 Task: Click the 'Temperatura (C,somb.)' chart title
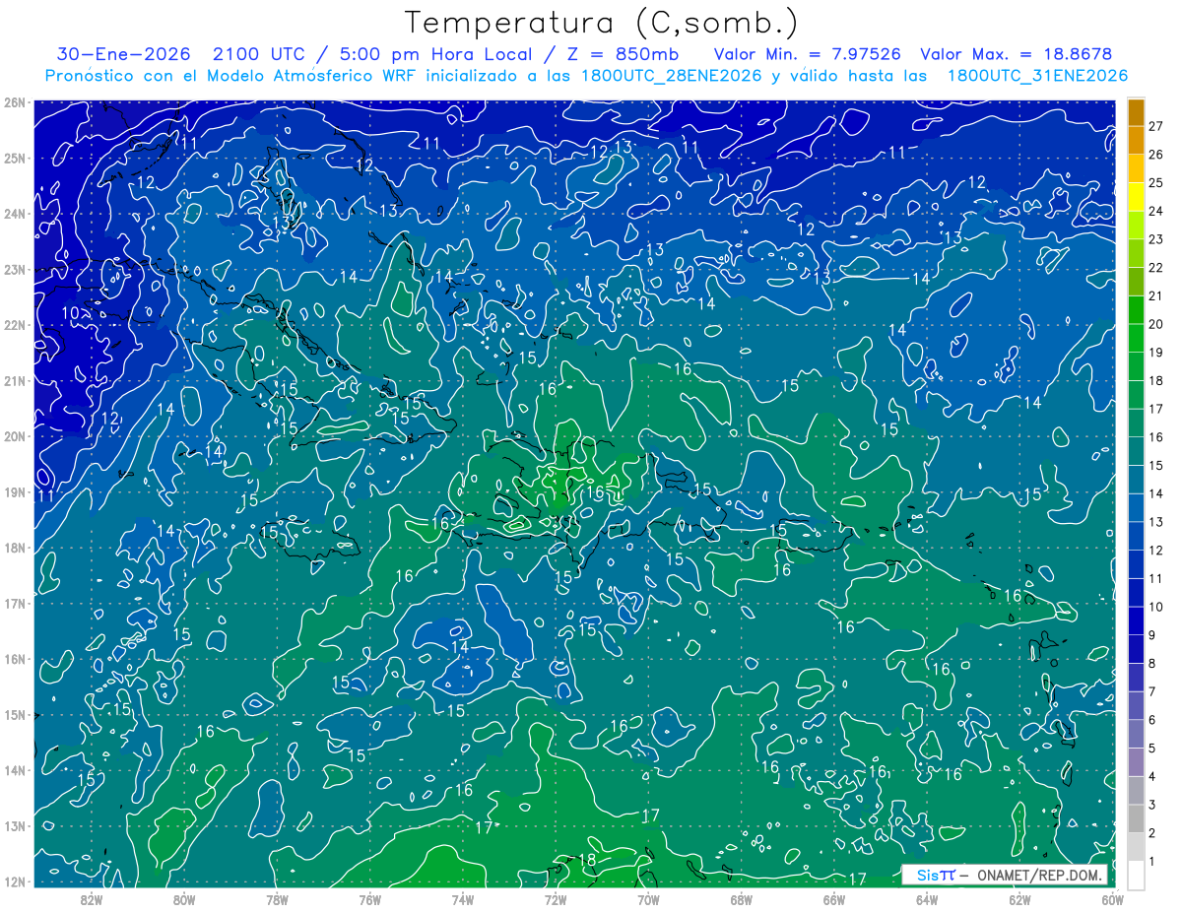pyautogui.click(x=602, y=23)
